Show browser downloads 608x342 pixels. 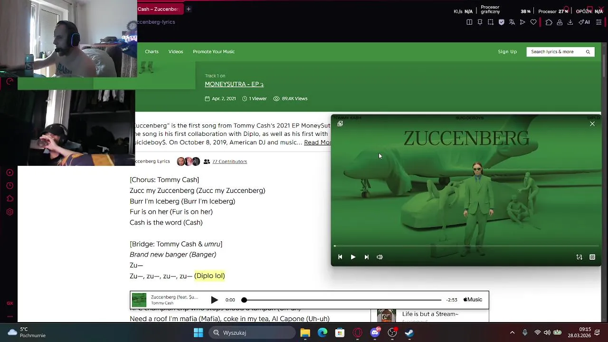point(570,22)
